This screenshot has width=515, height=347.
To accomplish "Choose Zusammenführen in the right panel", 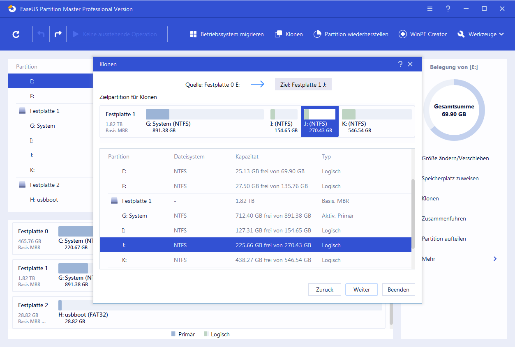I will click(444, 218).
